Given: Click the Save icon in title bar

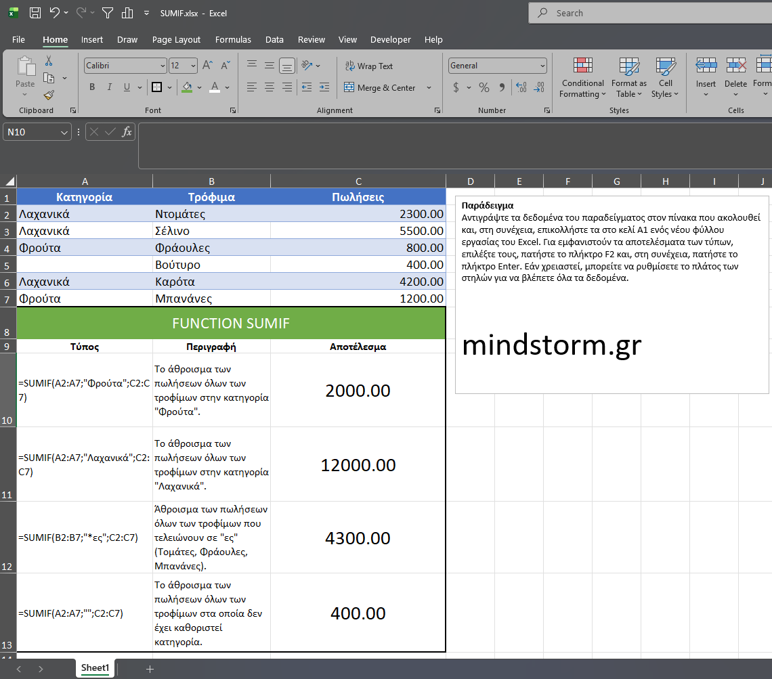Looking at the screenshot, I should (x=35, y=13).
